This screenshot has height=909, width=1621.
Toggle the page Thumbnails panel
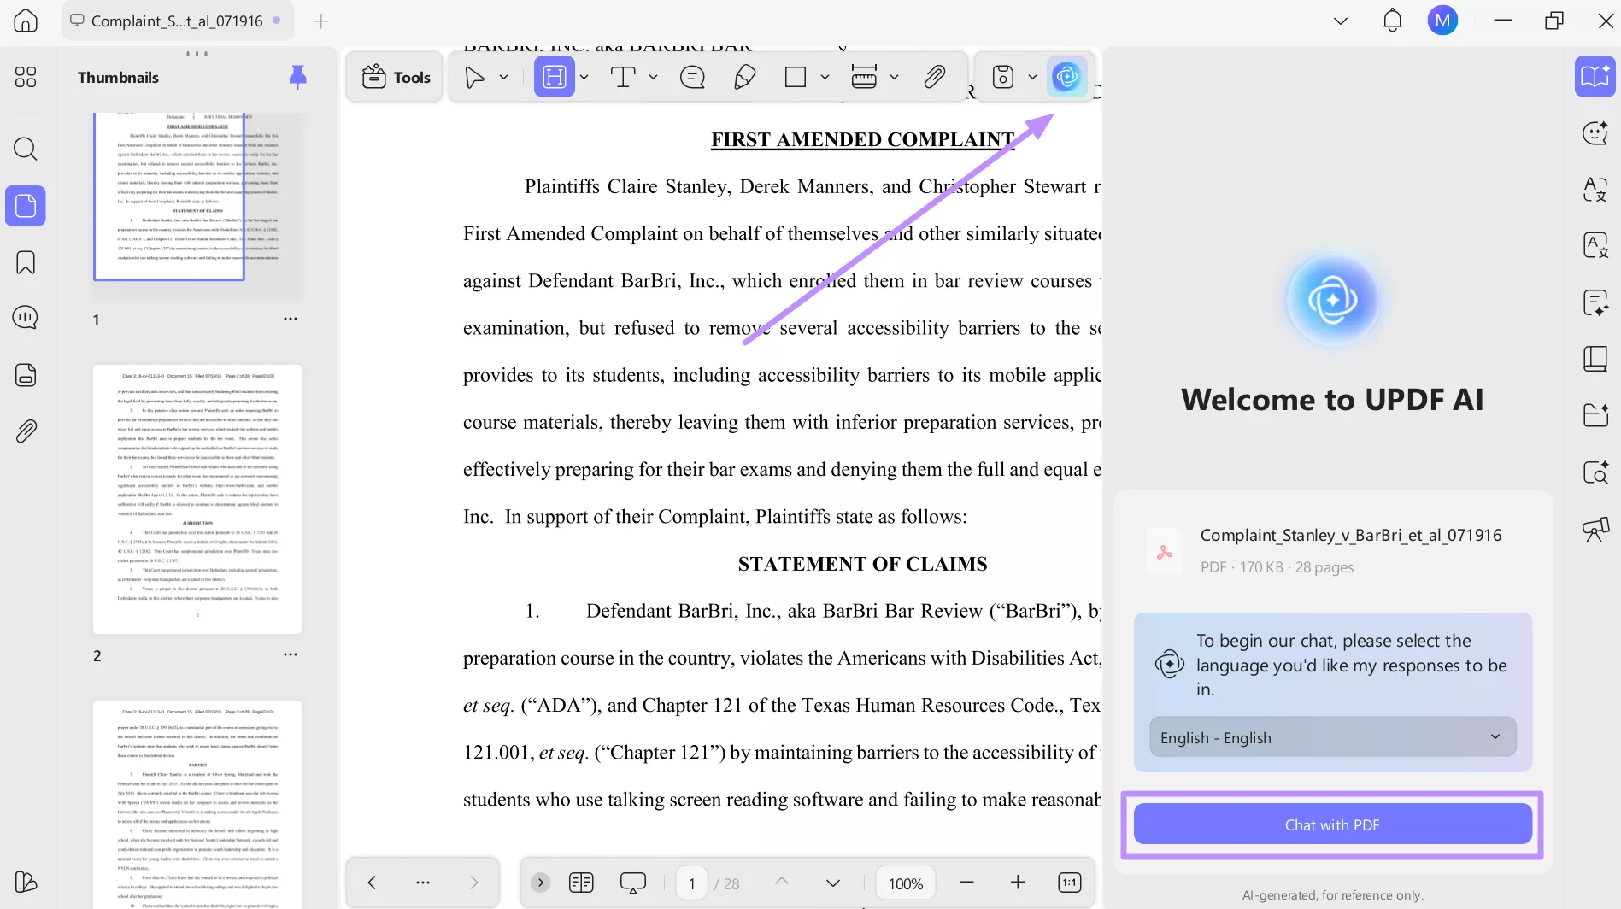[25, 206]
